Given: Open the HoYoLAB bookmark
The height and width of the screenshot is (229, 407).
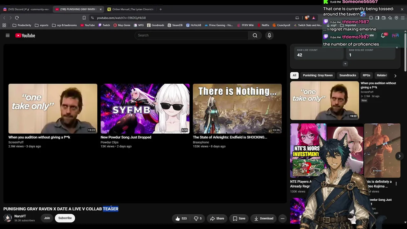Looking at the screenshot, I should point(194,25).
